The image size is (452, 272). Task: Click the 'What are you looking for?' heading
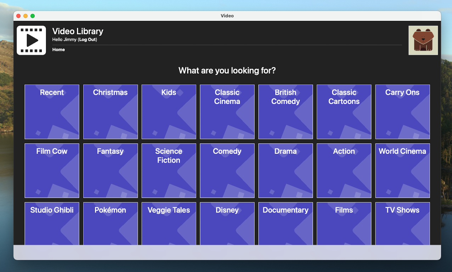coord(227,71)
